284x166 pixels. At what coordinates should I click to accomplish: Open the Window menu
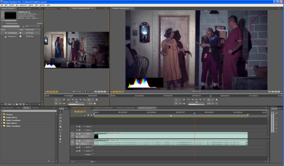pyautogui.click(x=42, y=5)
